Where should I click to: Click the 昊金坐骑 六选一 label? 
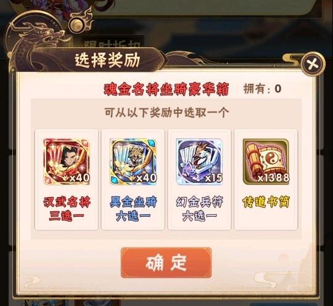[x=133, y=209]
